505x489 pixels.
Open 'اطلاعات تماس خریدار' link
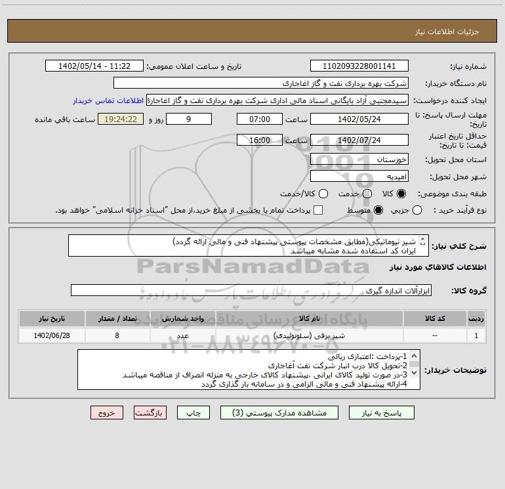[108, 100]
